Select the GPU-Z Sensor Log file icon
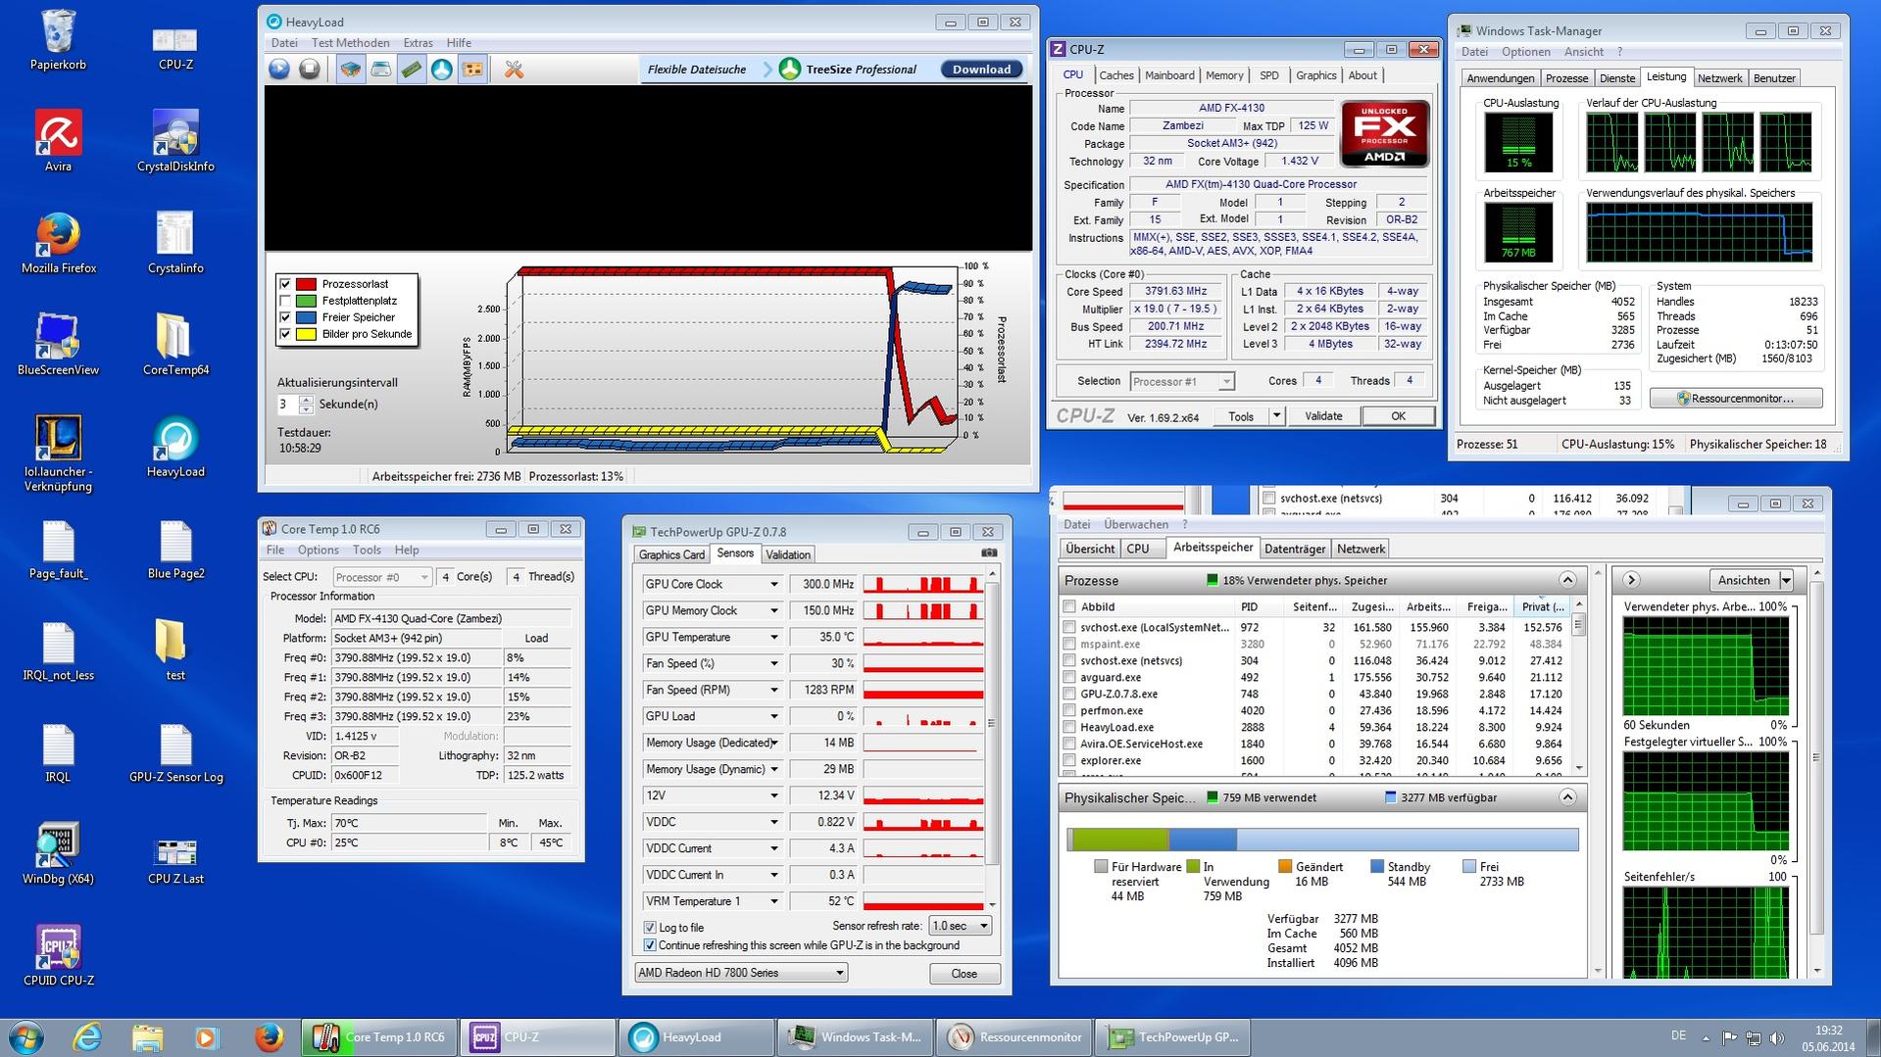Image resolution: width=1881 pixels, height=1057 pixels. (175, 752)
